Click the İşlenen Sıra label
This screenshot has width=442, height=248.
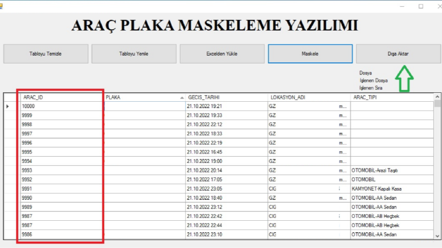tap(371, 88)
